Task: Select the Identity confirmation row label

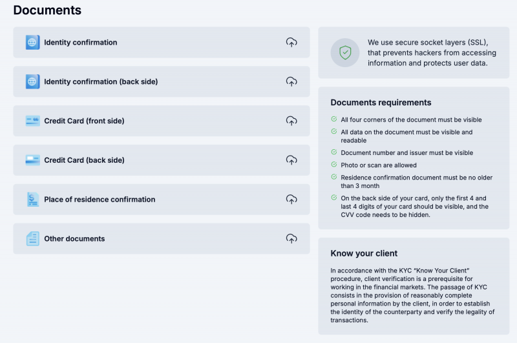Action: coord(80,43)
